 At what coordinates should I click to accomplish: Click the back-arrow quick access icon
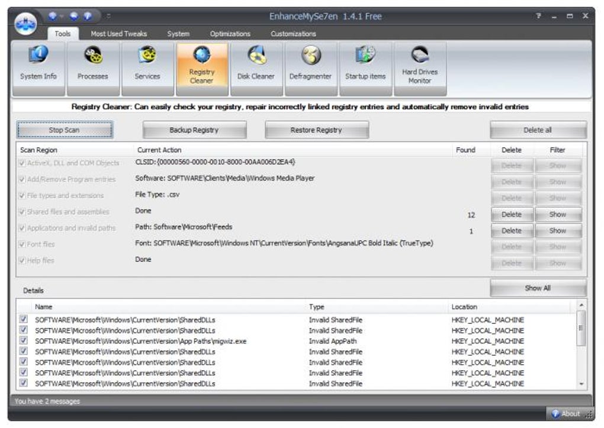pos(73,16)
